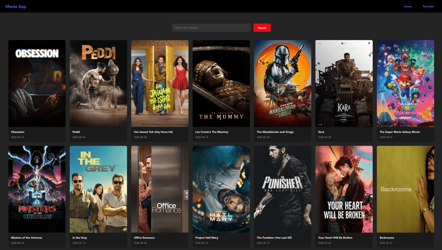The width and height of the screenshot is (442, 250).
Task: Click release date 2026-05-12 under The Punisher
Action: (263, 243)
